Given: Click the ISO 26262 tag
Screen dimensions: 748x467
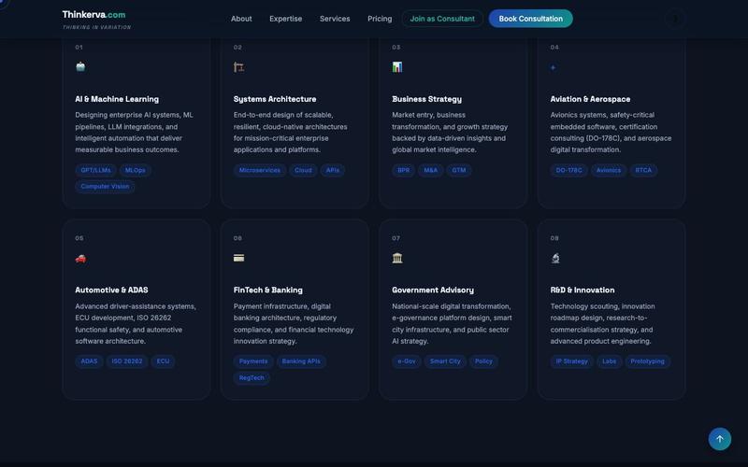Looking at the screenshot, I should [x=127, y=361].
